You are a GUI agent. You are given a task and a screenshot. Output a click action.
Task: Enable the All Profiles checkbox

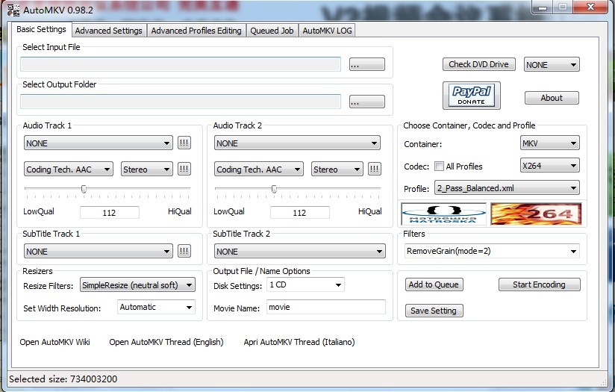coord(439,167)
